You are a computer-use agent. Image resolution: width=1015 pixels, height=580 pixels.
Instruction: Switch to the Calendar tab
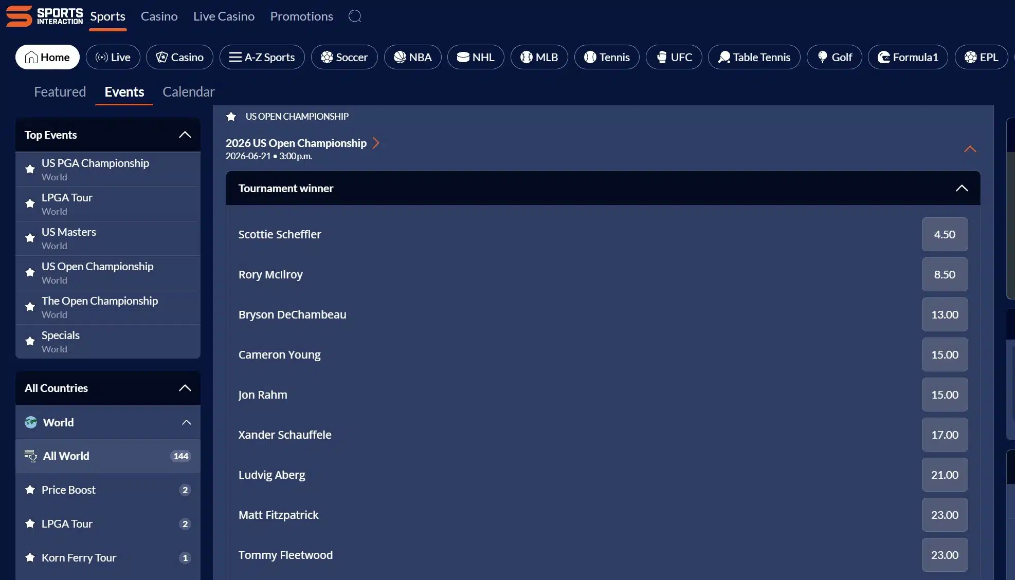tap(188, 91)
